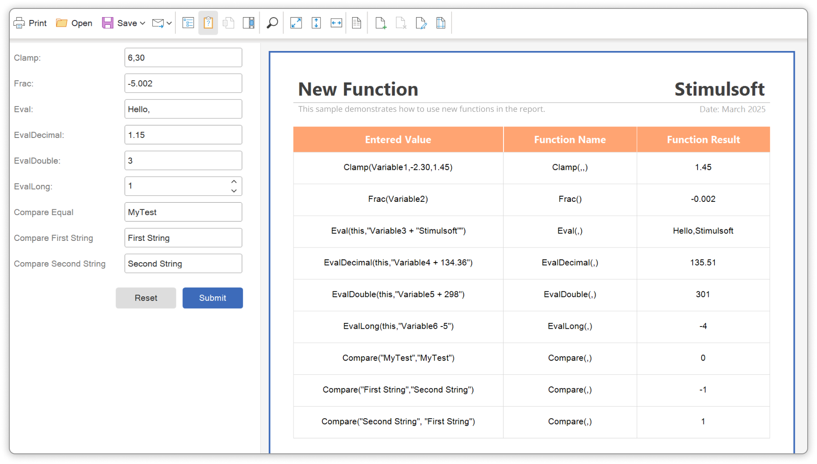Click the EvalDecimal input field
The image size is (817, 464).
(x=183, y=135)
